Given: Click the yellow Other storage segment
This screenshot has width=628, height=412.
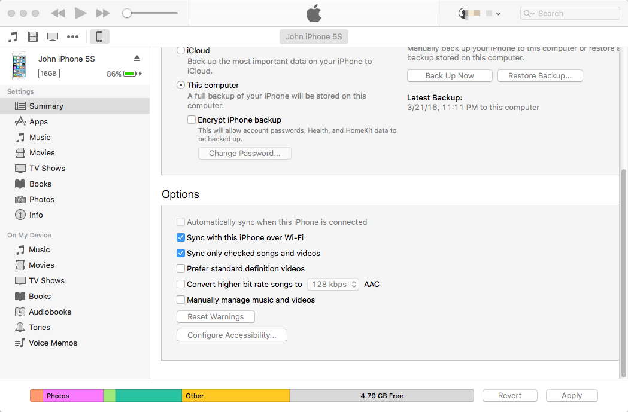Looking at the screenshot, I should [235, 396].
